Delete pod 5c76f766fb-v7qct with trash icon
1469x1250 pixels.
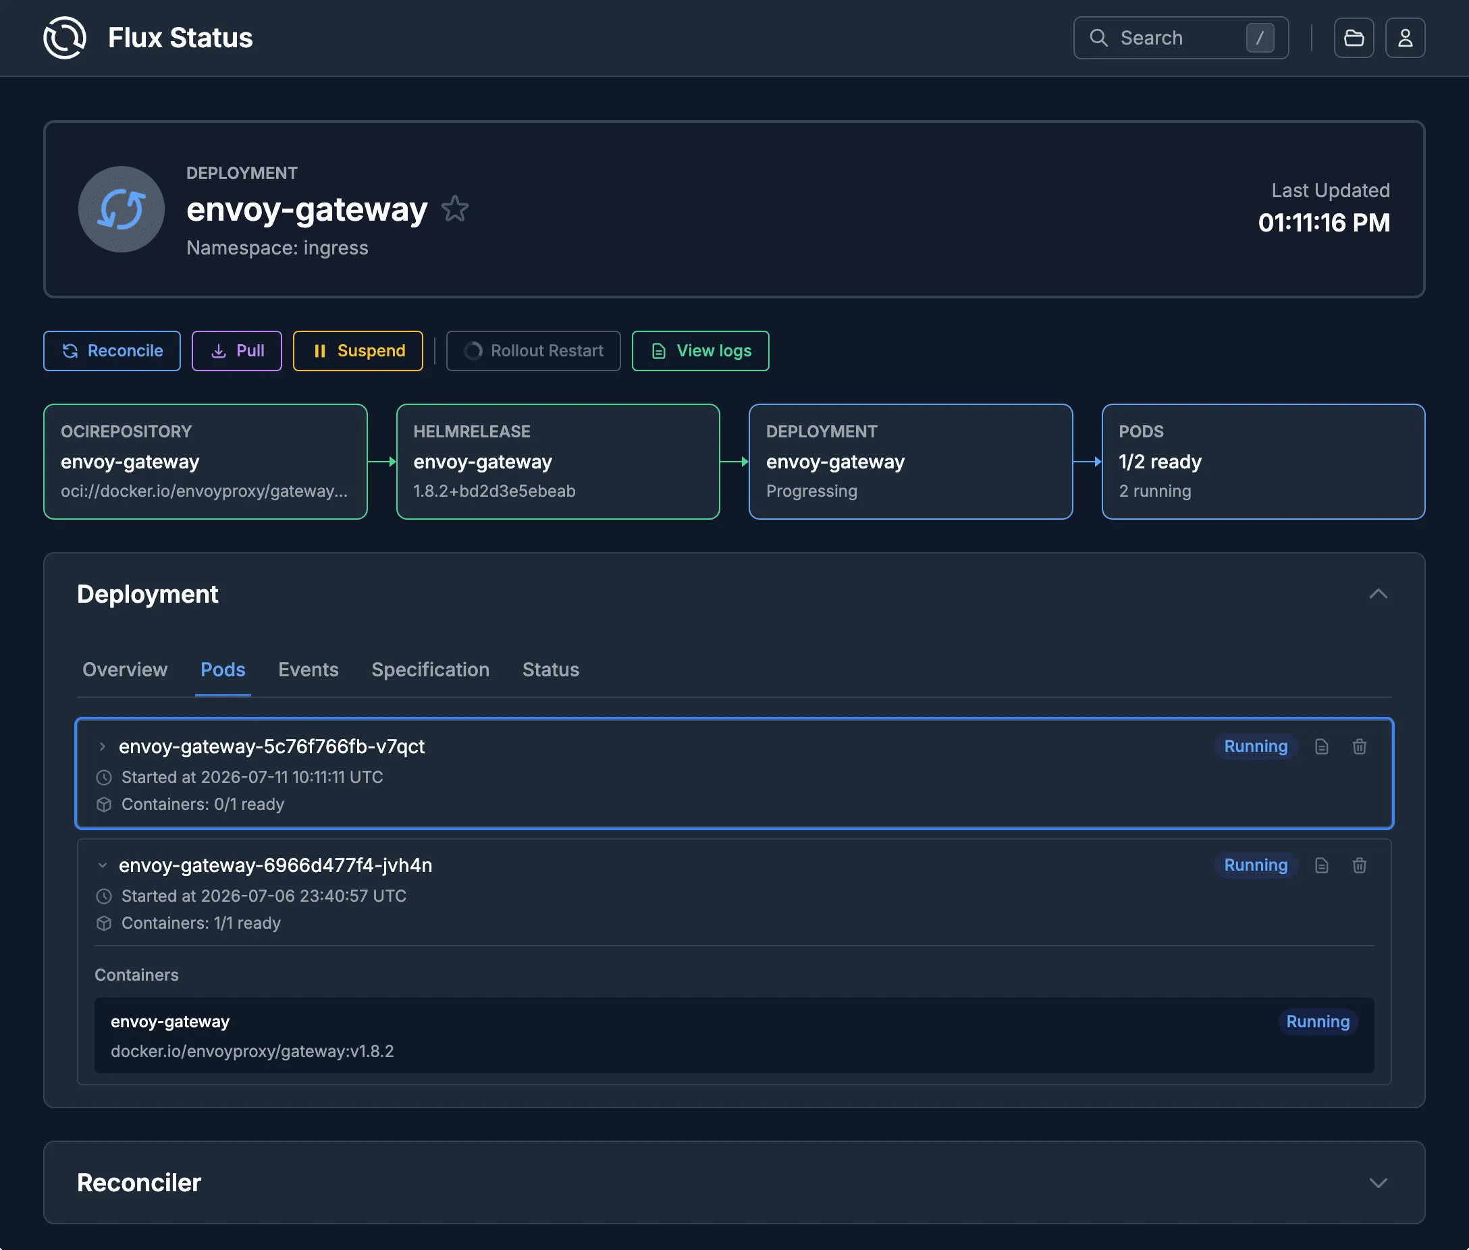tap(1358, 747)
